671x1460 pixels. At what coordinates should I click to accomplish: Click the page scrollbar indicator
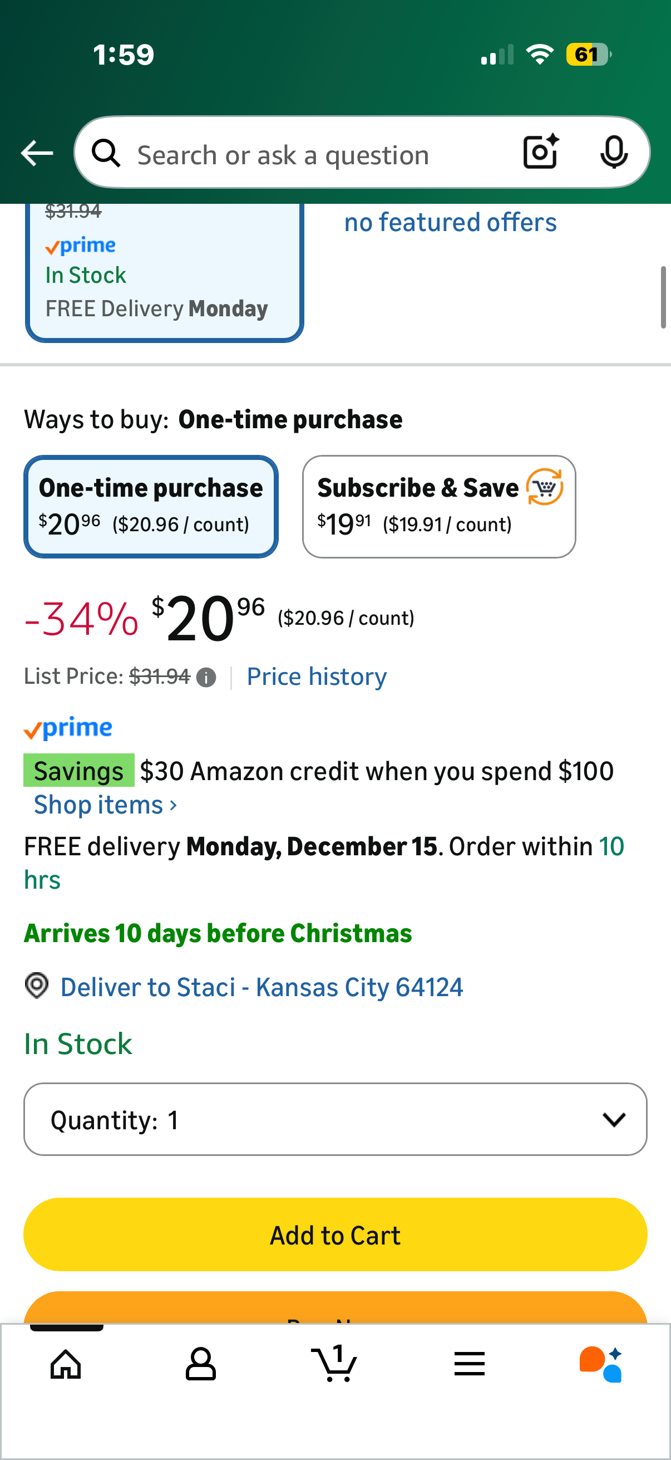coord(663,297)
